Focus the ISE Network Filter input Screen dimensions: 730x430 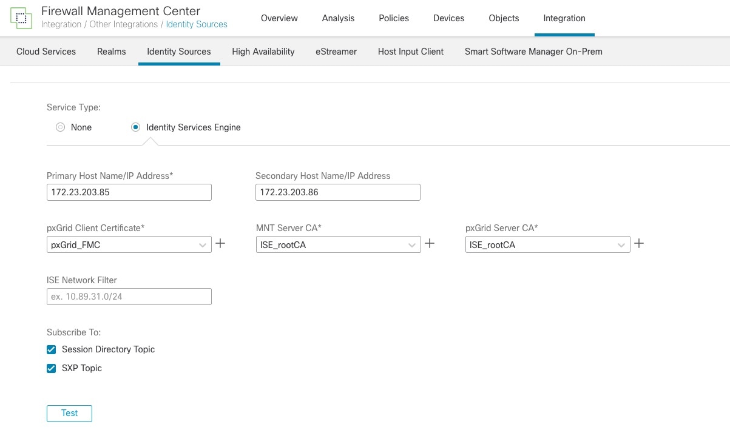[129, 297]
